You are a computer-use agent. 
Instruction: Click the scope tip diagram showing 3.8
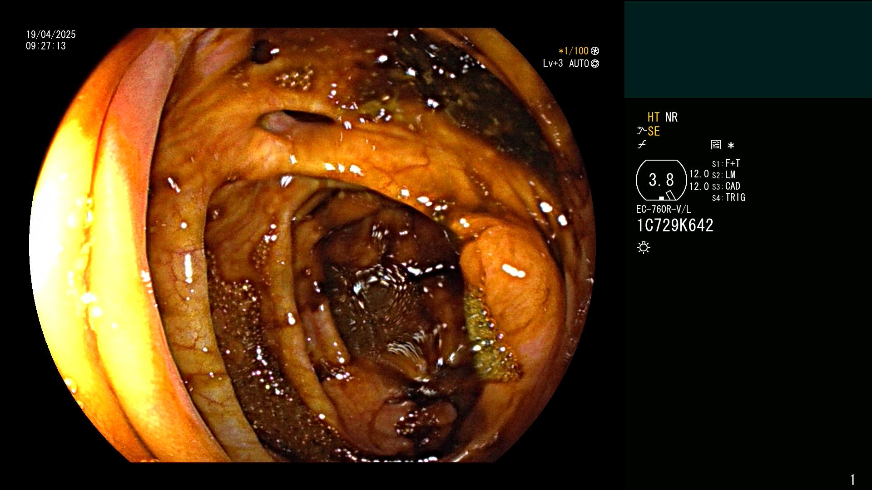pos(661,180)
